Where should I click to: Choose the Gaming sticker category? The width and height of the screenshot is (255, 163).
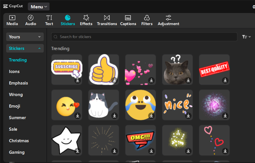17,152
